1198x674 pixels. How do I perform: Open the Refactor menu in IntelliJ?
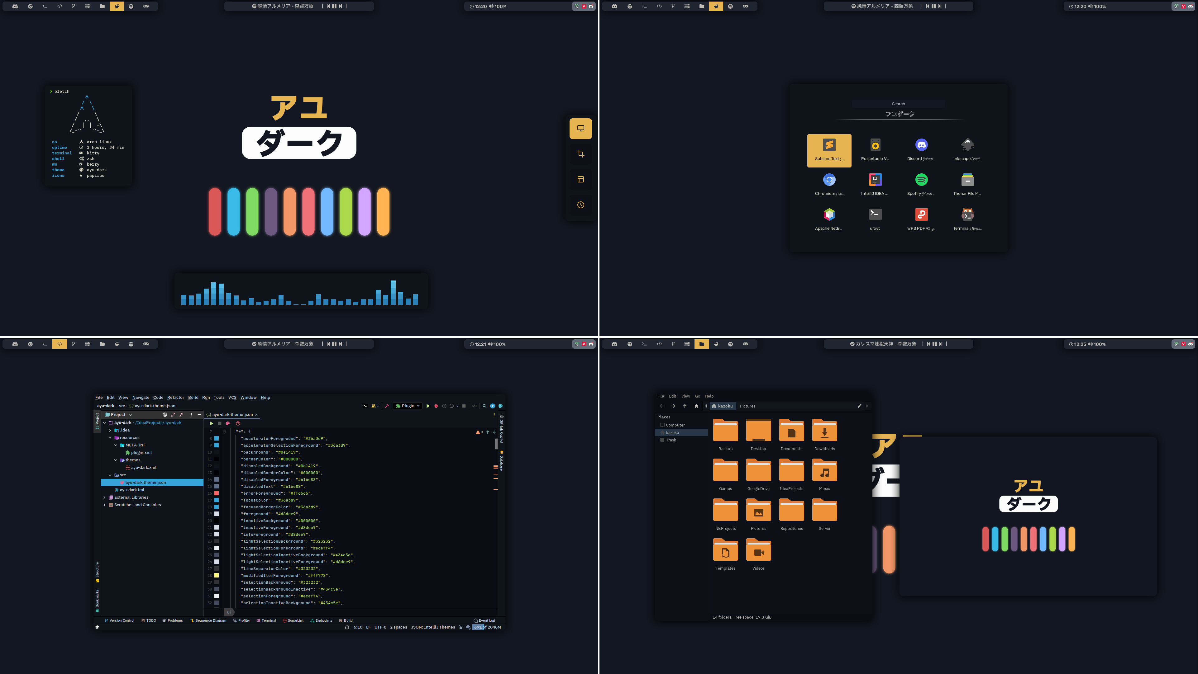pos(175,398)
